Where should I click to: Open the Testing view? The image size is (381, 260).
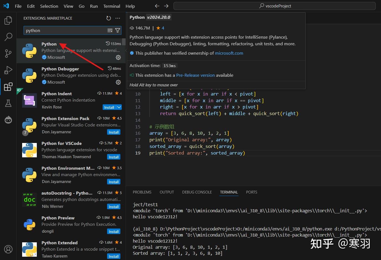pyautogui.click(x=8, y=103)
